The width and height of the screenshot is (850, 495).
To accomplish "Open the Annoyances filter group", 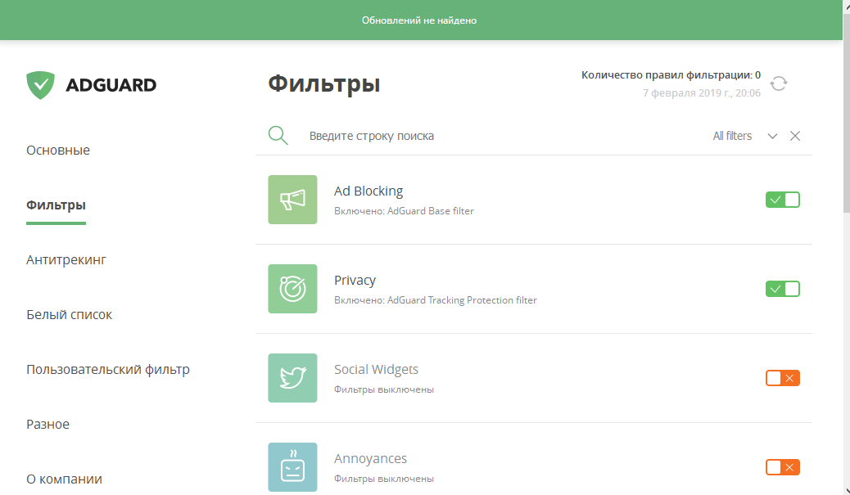I will point(534,459).
